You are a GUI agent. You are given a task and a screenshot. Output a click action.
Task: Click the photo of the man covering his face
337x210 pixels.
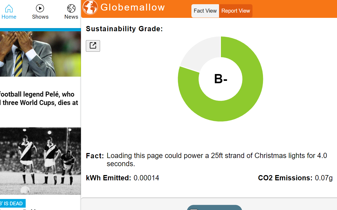[x=39, y=52]
